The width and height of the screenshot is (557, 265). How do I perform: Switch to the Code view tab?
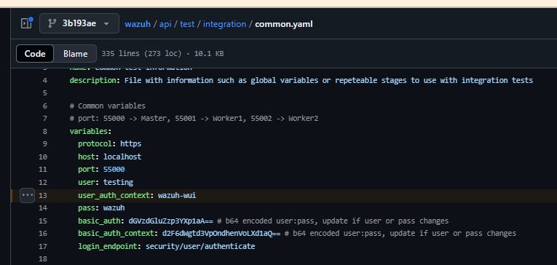click(35, 54)
